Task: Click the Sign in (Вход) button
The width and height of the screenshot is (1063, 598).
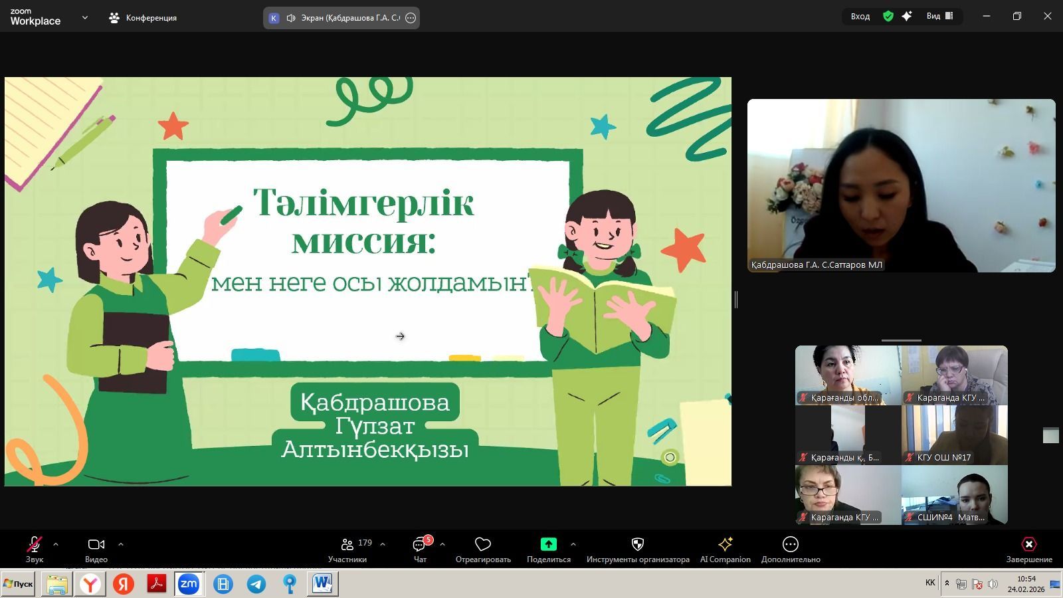Action: click(860, 17)
